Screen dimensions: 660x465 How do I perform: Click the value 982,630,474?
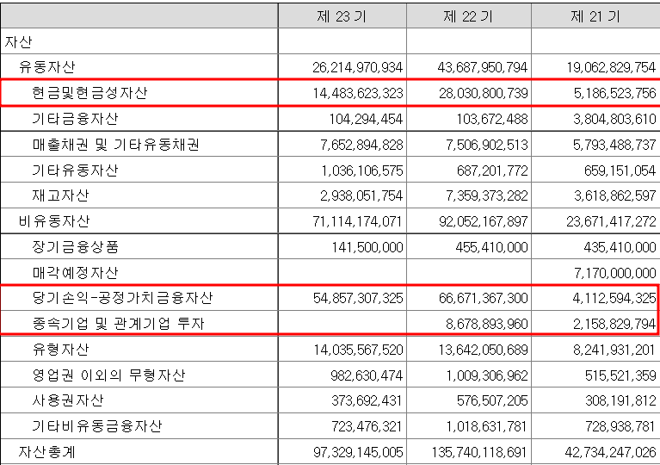coord(367,375)
